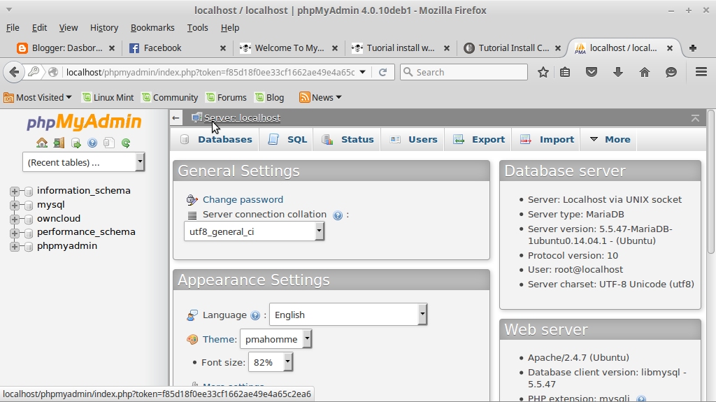Click the Language help icon
716x402 pixels.
255,315
